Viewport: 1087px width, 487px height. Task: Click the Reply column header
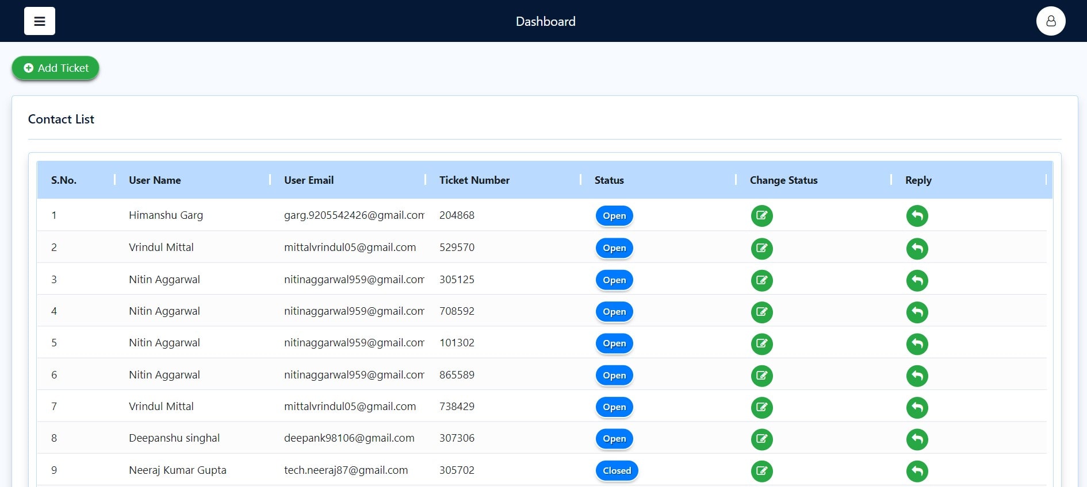coord(918,180)
